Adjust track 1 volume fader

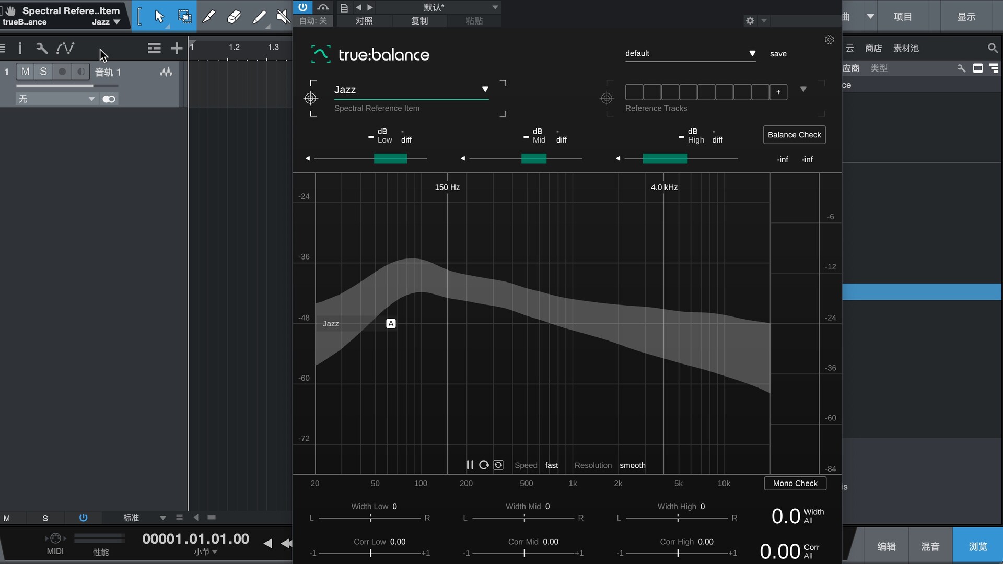point(67,86)
